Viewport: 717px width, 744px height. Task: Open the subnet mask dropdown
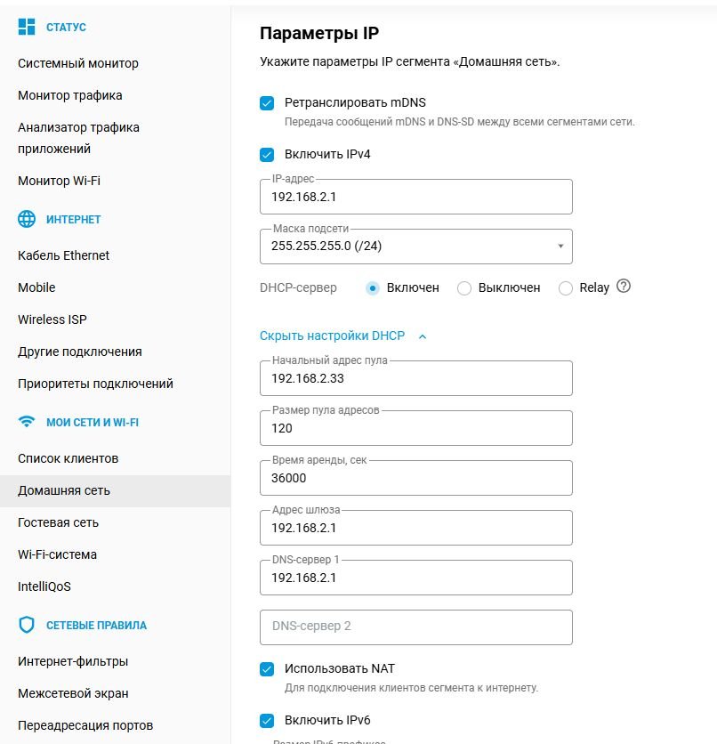[x=415, y=247]
